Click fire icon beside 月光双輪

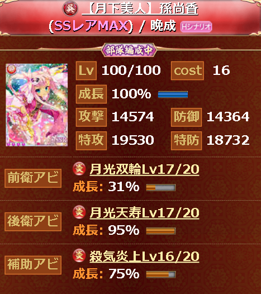[79, 168]
